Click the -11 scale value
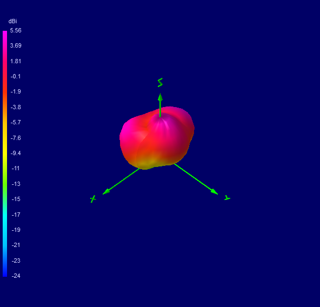 [x=16, y=168]
